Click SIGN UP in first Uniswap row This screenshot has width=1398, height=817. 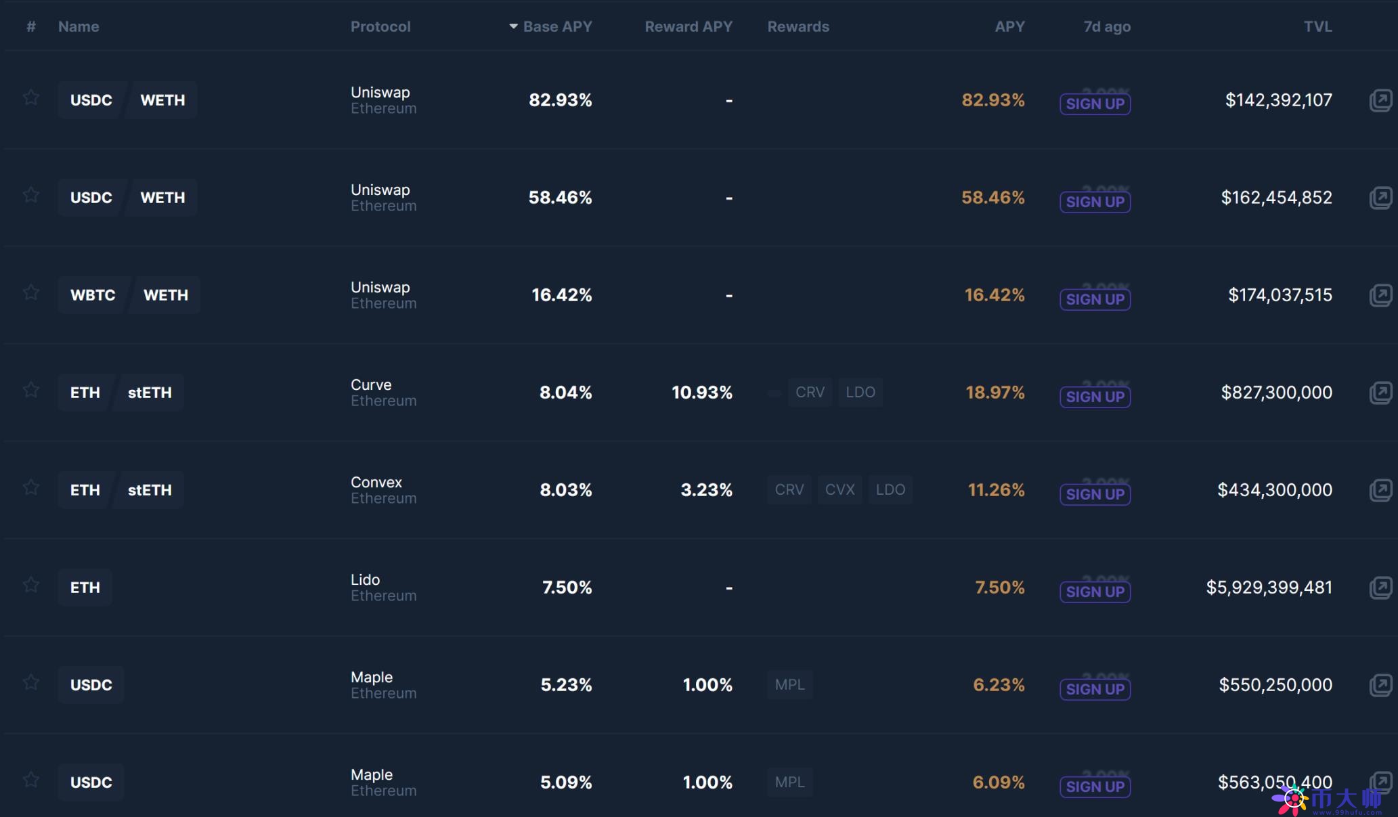[x=1095, y=104]
